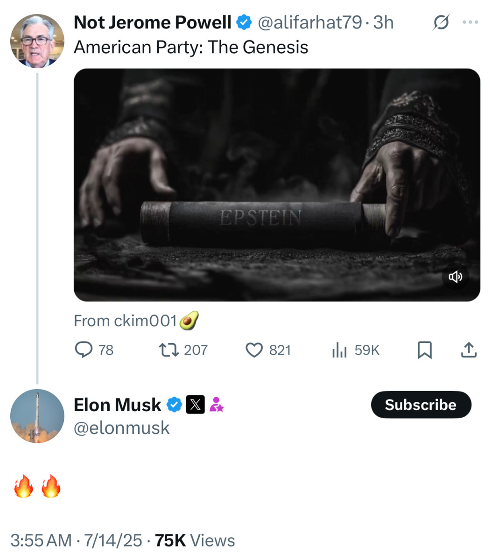Click the Subscribe button for Elon Musk
Viewport: 491px width, 560px height.
(x=421, y=405)
